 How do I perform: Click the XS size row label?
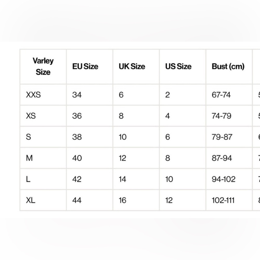click(x=31, y=116)
